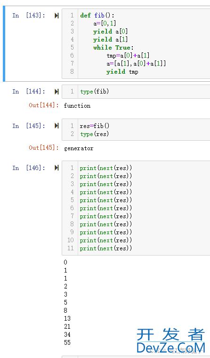210x358 pixels.
Task: Click the 'Out[145]:' prompt label
Action: pos(44,148)
